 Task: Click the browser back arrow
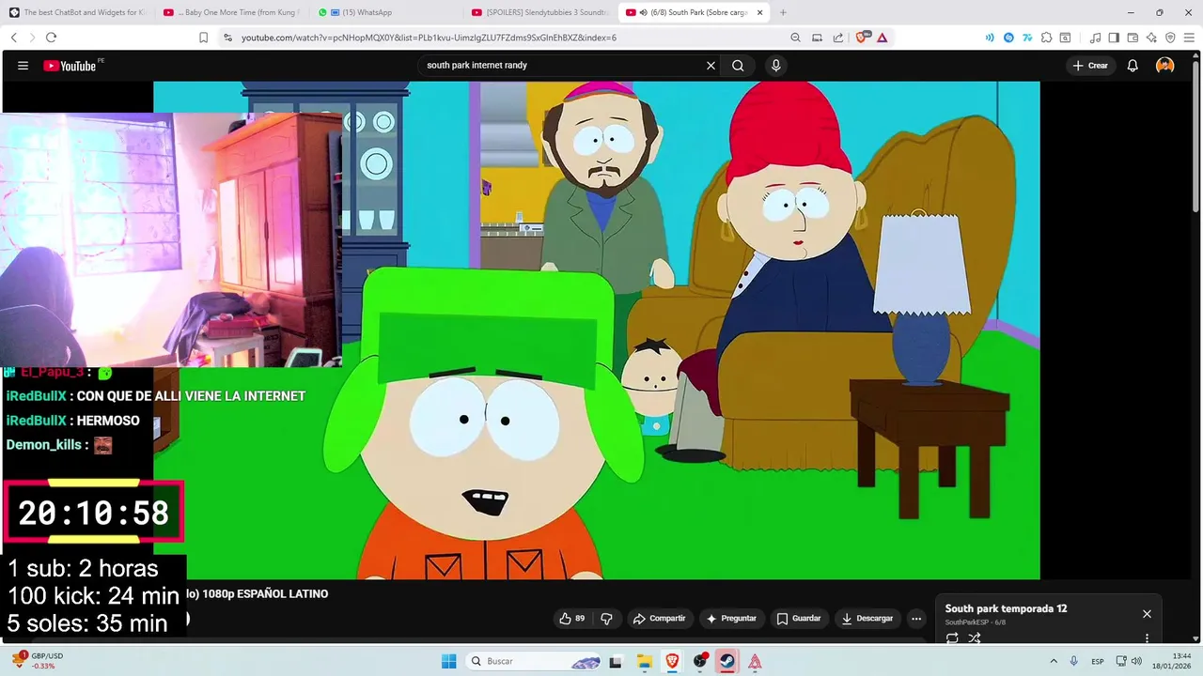pyautogui.click(x=14, y=38)
